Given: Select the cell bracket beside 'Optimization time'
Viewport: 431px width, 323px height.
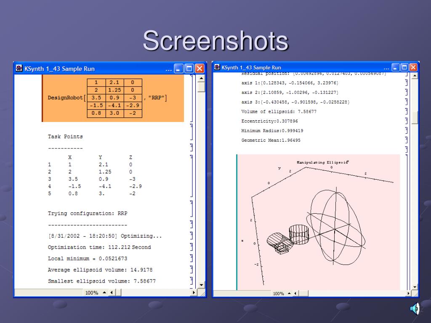Looking at the screenshot, I should coord(192,246).
